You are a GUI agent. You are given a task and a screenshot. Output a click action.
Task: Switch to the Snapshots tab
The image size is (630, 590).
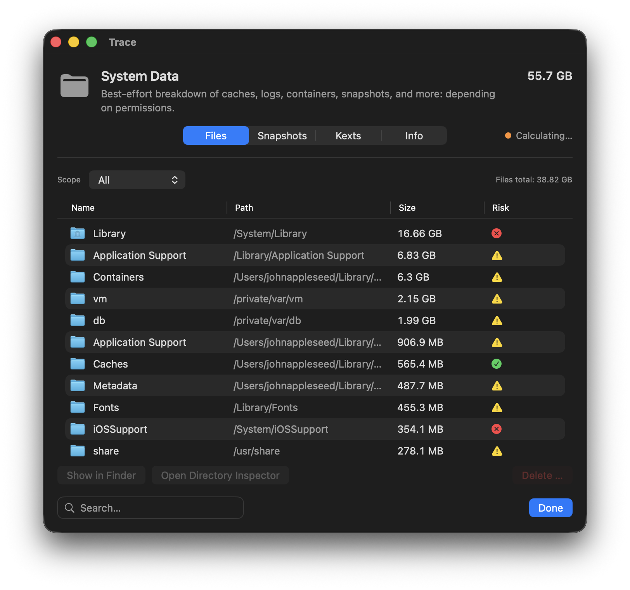click(282, 136)
